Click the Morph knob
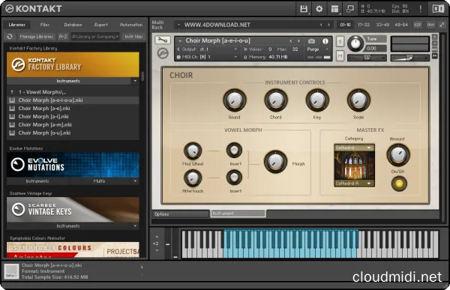Image resolution: width=450 pixels, height=290 pixels. click(x=275, y=162)
